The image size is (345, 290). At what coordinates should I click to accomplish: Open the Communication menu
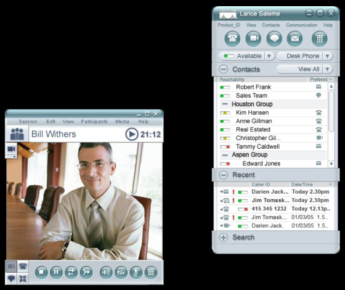click(301, 25)
